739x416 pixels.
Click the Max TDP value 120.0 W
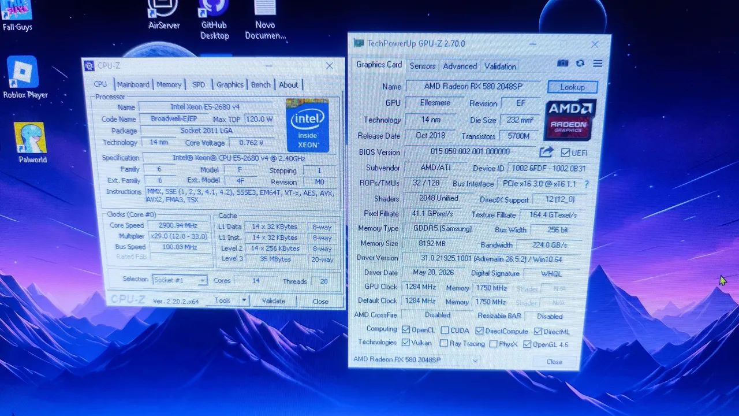tap(259, 119)
